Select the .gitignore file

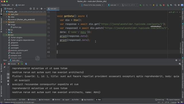click(13, 43)
